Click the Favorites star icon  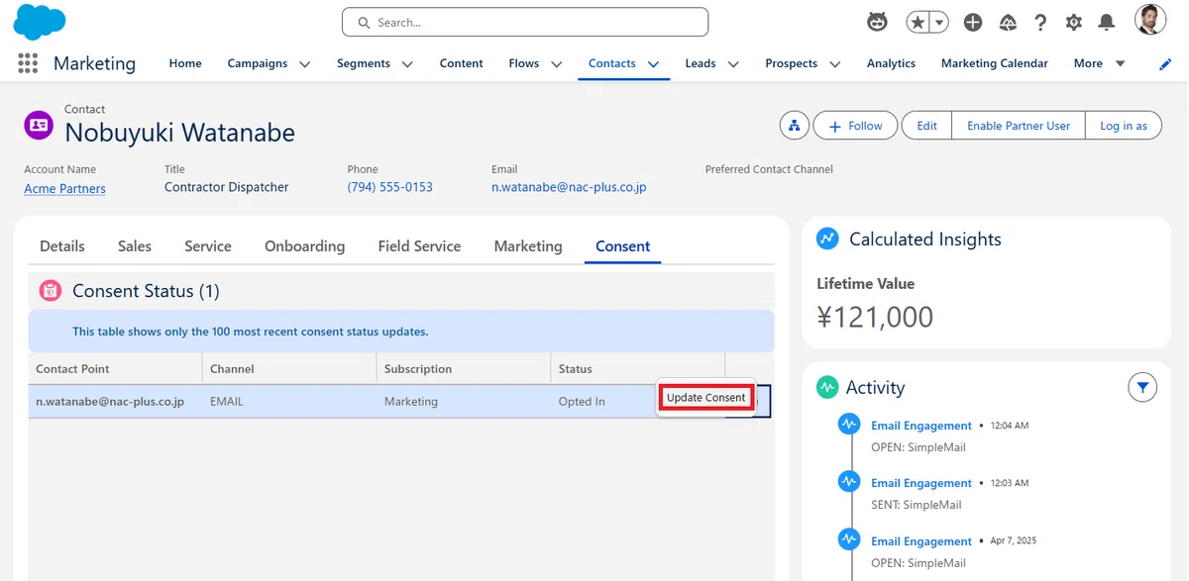point(918,22)
